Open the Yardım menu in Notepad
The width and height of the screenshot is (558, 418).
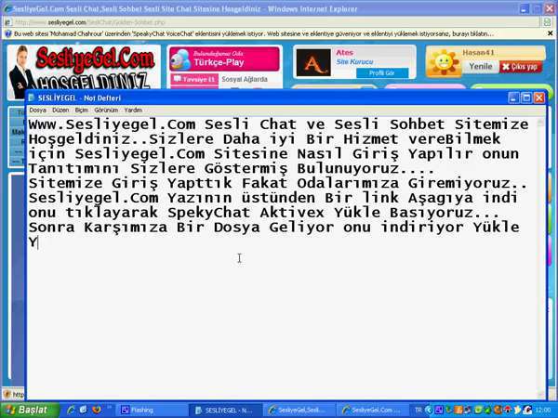coord(133,111)
